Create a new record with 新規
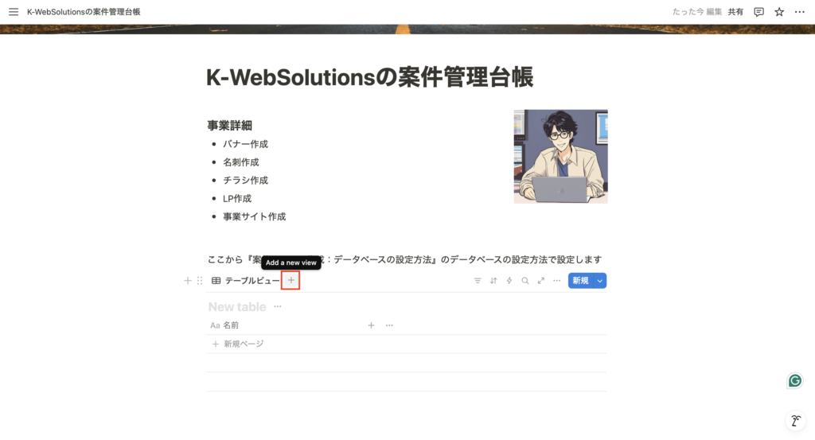815x440 pixels. tap(580, 281)
